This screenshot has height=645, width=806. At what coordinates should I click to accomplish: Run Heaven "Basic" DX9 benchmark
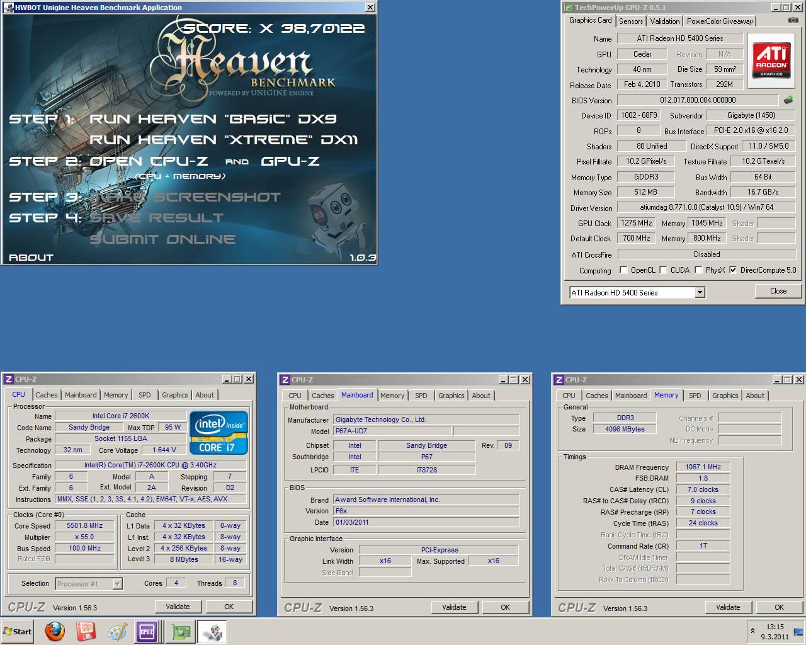point(213,119)
